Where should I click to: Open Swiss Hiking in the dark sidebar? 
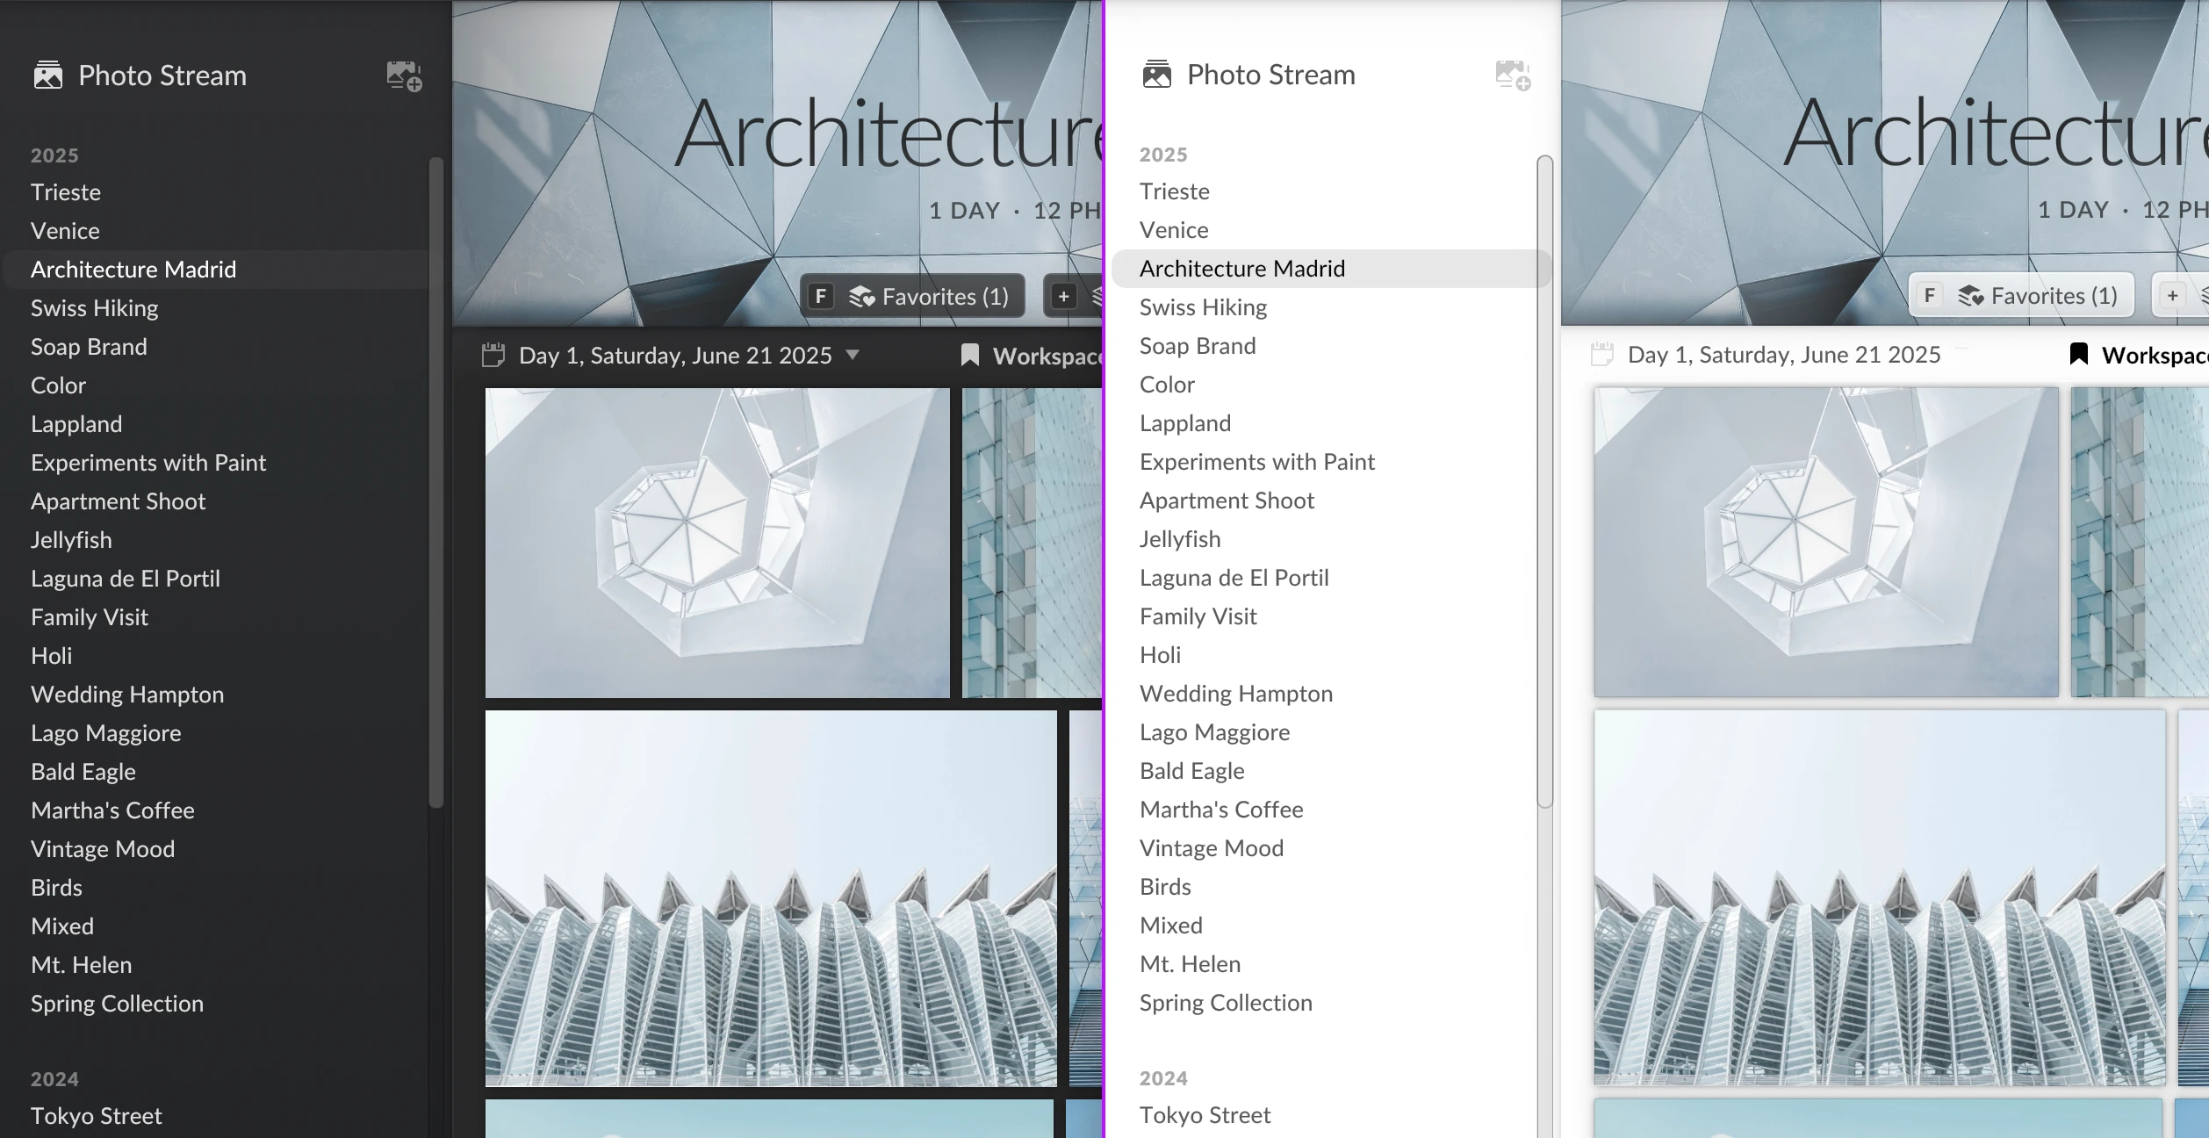95,308
